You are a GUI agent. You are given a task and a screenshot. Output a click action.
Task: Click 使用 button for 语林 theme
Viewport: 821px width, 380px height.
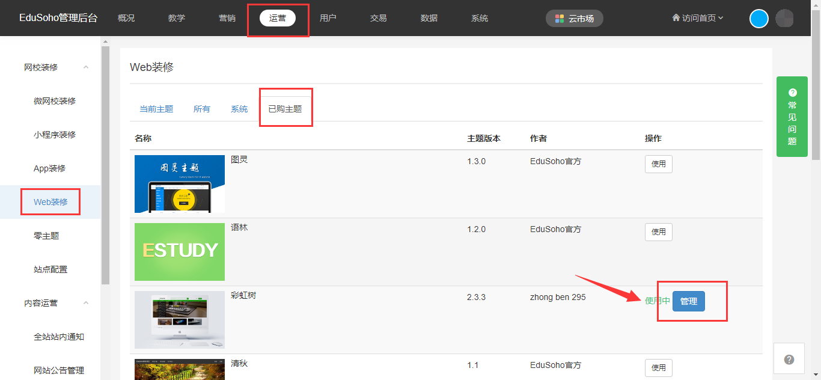(658, 232)
